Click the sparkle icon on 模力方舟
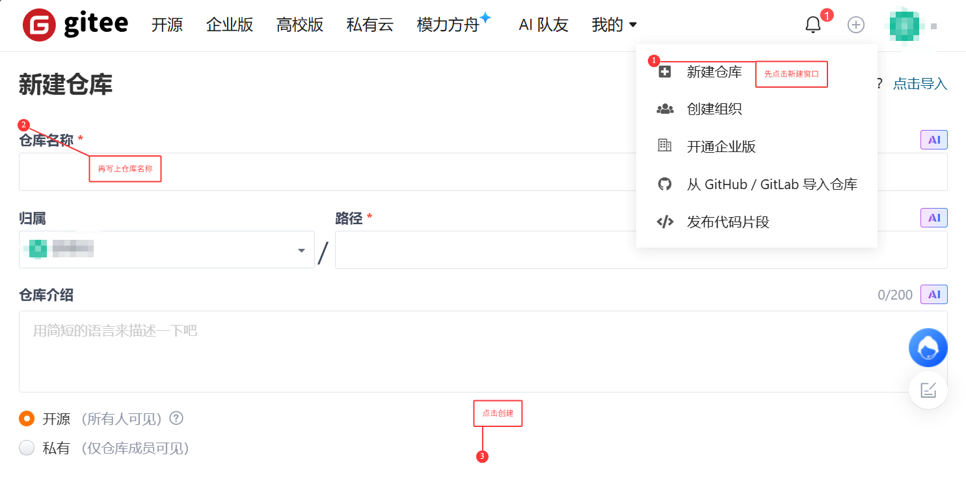 point(485,17)
